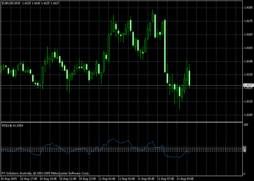Click the RSI scale 0 label

click(x=244, y=174)
